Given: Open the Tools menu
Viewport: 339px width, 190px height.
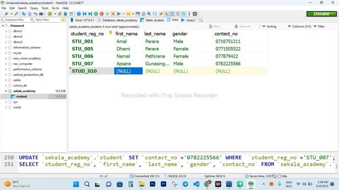Looking at the screenshot, I should point(45,8).
